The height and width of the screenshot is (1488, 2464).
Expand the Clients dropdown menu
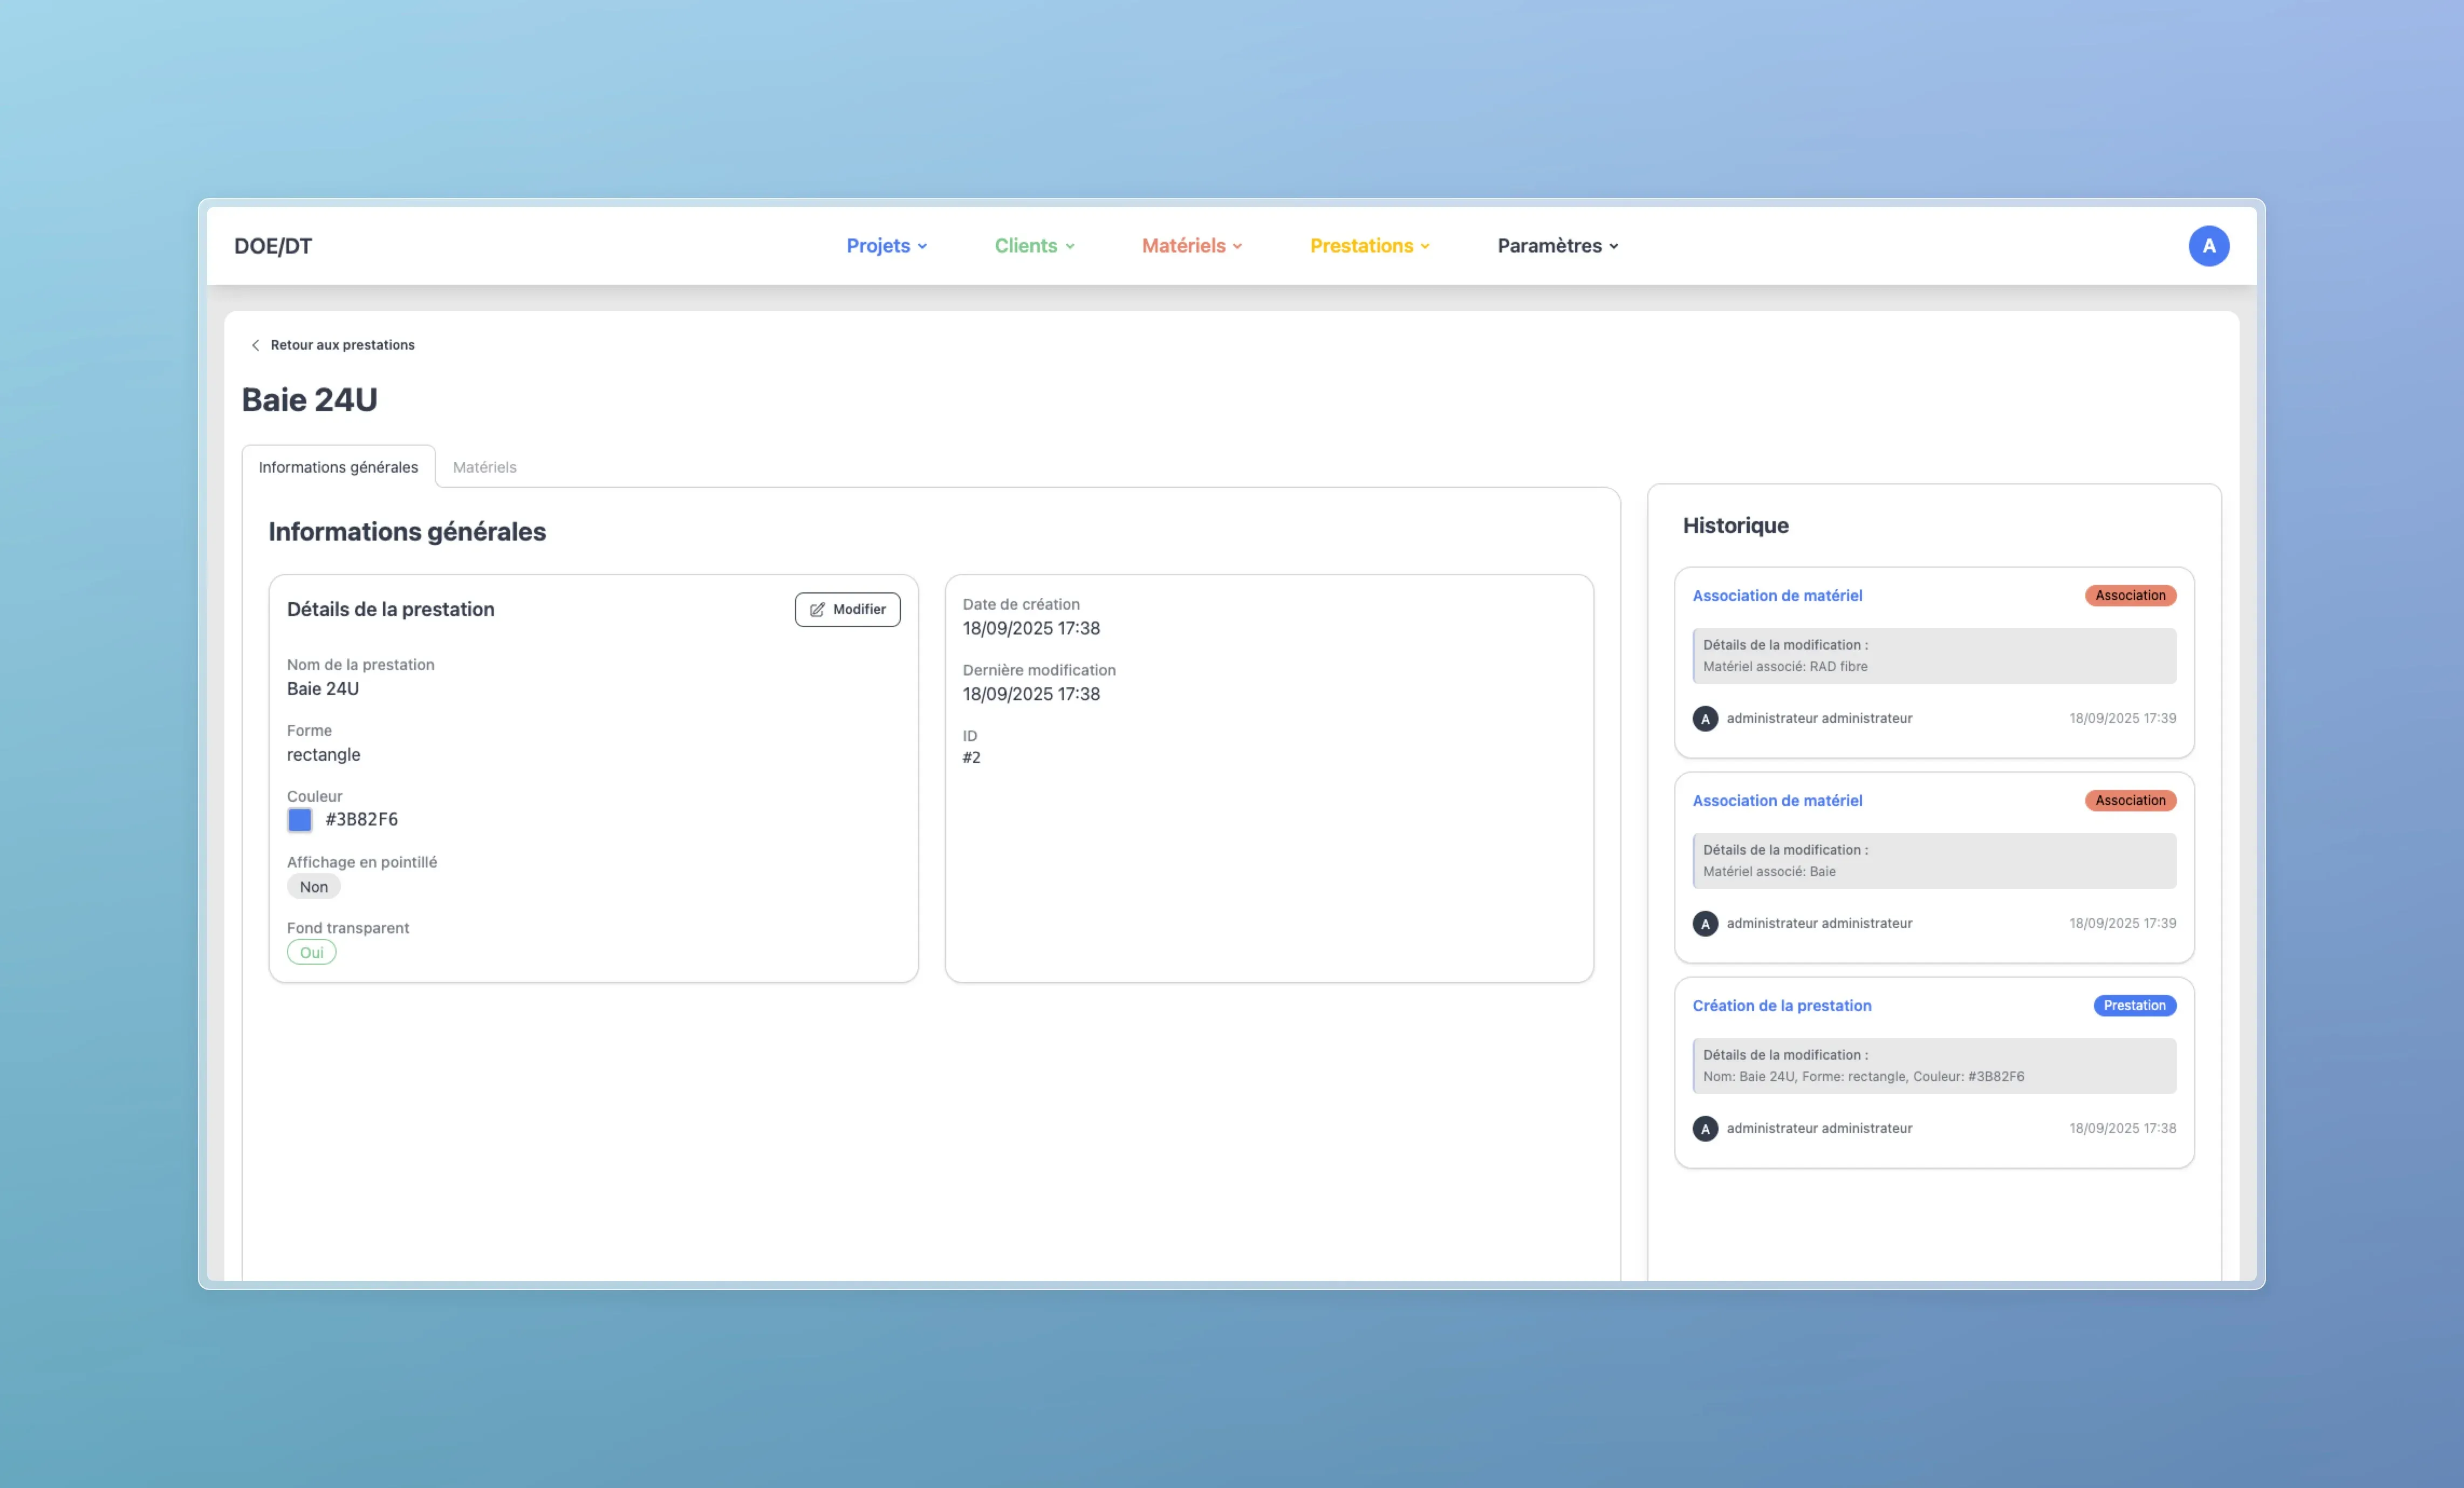[1034, 246]
